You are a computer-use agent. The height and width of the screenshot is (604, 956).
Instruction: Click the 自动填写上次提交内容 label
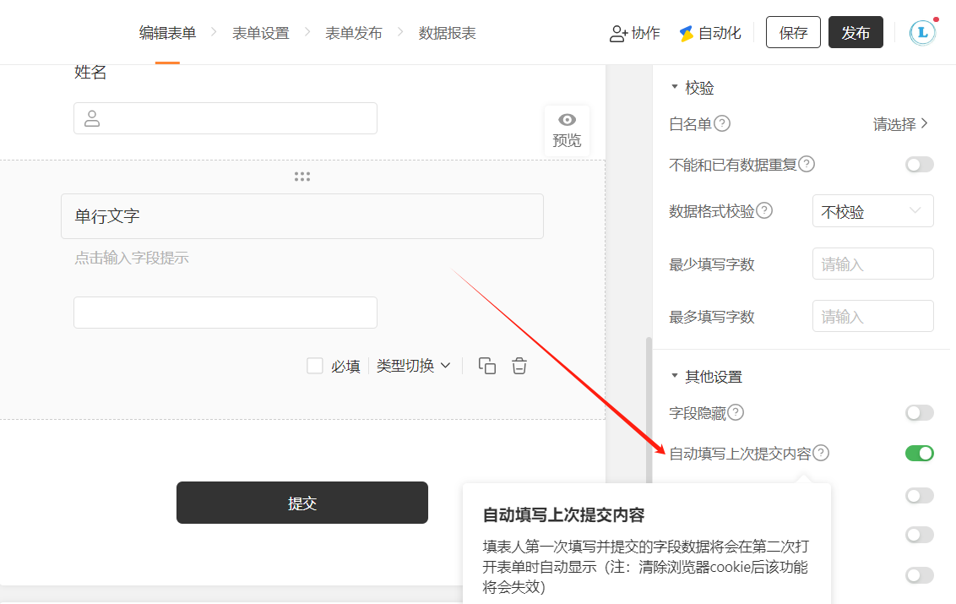(740, 454)
